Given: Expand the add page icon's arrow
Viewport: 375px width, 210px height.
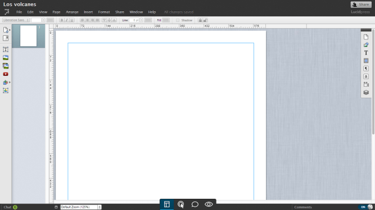Looking at the screenshot, I should tap(10, 30).
